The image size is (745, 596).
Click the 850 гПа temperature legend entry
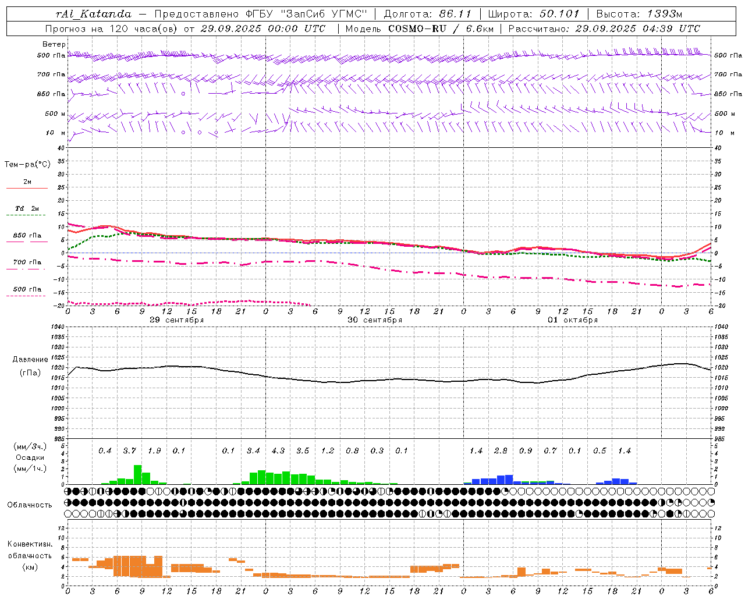pyautogui.click(x=27, y=237)
